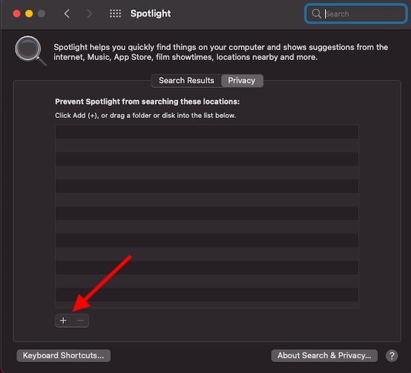Go forward with the right chevron

coord(89,13)
